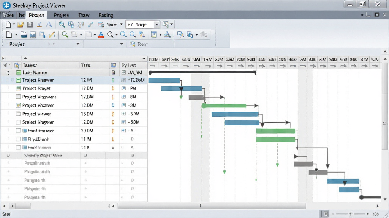Image resolution: width=389 pixels, height=218 pixels.
Task: Click the Teegr clipboard icon
Action: pos(133,44)
